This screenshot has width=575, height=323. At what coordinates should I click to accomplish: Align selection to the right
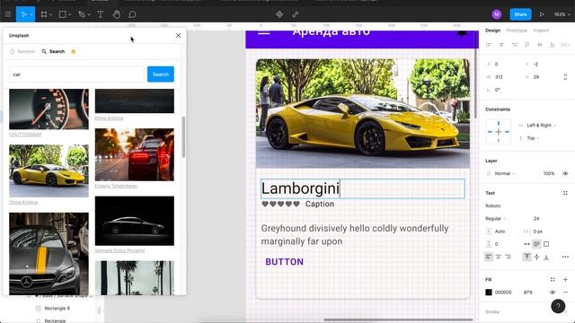click(514, 45)
